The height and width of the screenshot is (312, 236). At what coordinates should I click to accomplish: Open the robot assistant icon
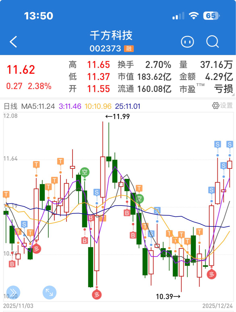pyautogui.click(x=187, y=42)
